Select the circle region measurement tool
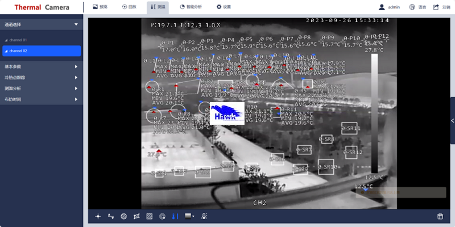Image resolution: width=455 pixels, height=227 pixels. tap(123, 216)
